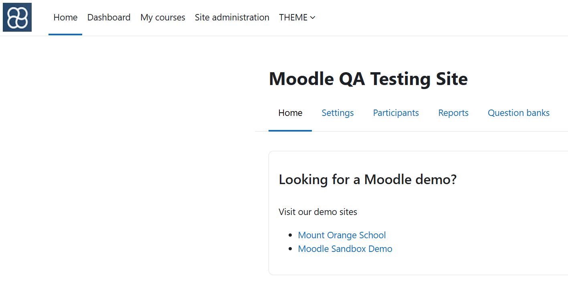Switch to the Participants tab
Screen dimensions: 568x290
click(396, 113)
